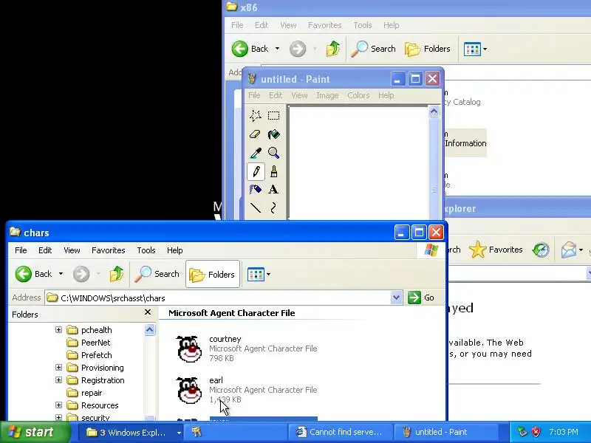Select the rectangular Select tool in Paint
Image resolution: width=591 pixels, height=443 pixels.
coord(273,115)
